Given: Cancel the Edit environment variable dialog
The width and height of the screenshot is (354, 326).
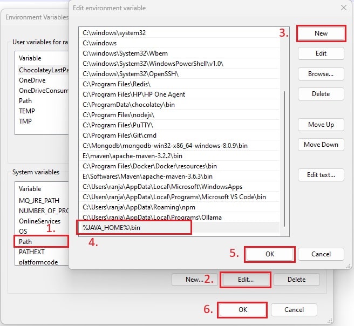Looking at the screenshot, I should pos(321,254).
